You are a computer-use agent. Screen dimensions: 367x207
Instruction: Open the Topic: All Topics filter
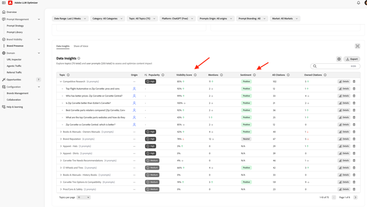click(142, 19)
